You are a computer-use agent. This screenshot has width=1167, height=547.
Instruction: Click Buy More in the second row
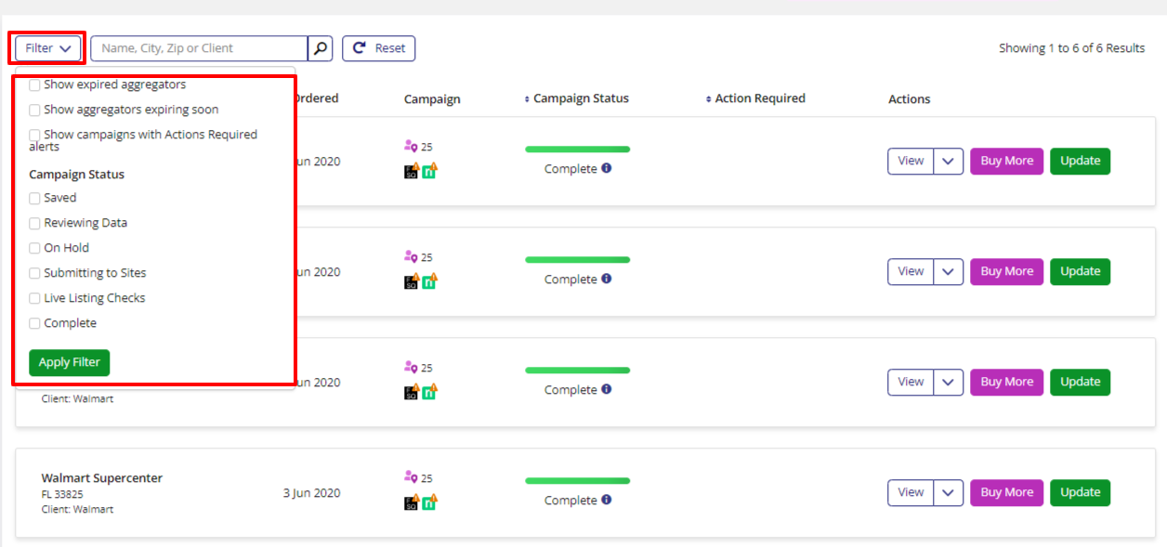point(1006,271)
